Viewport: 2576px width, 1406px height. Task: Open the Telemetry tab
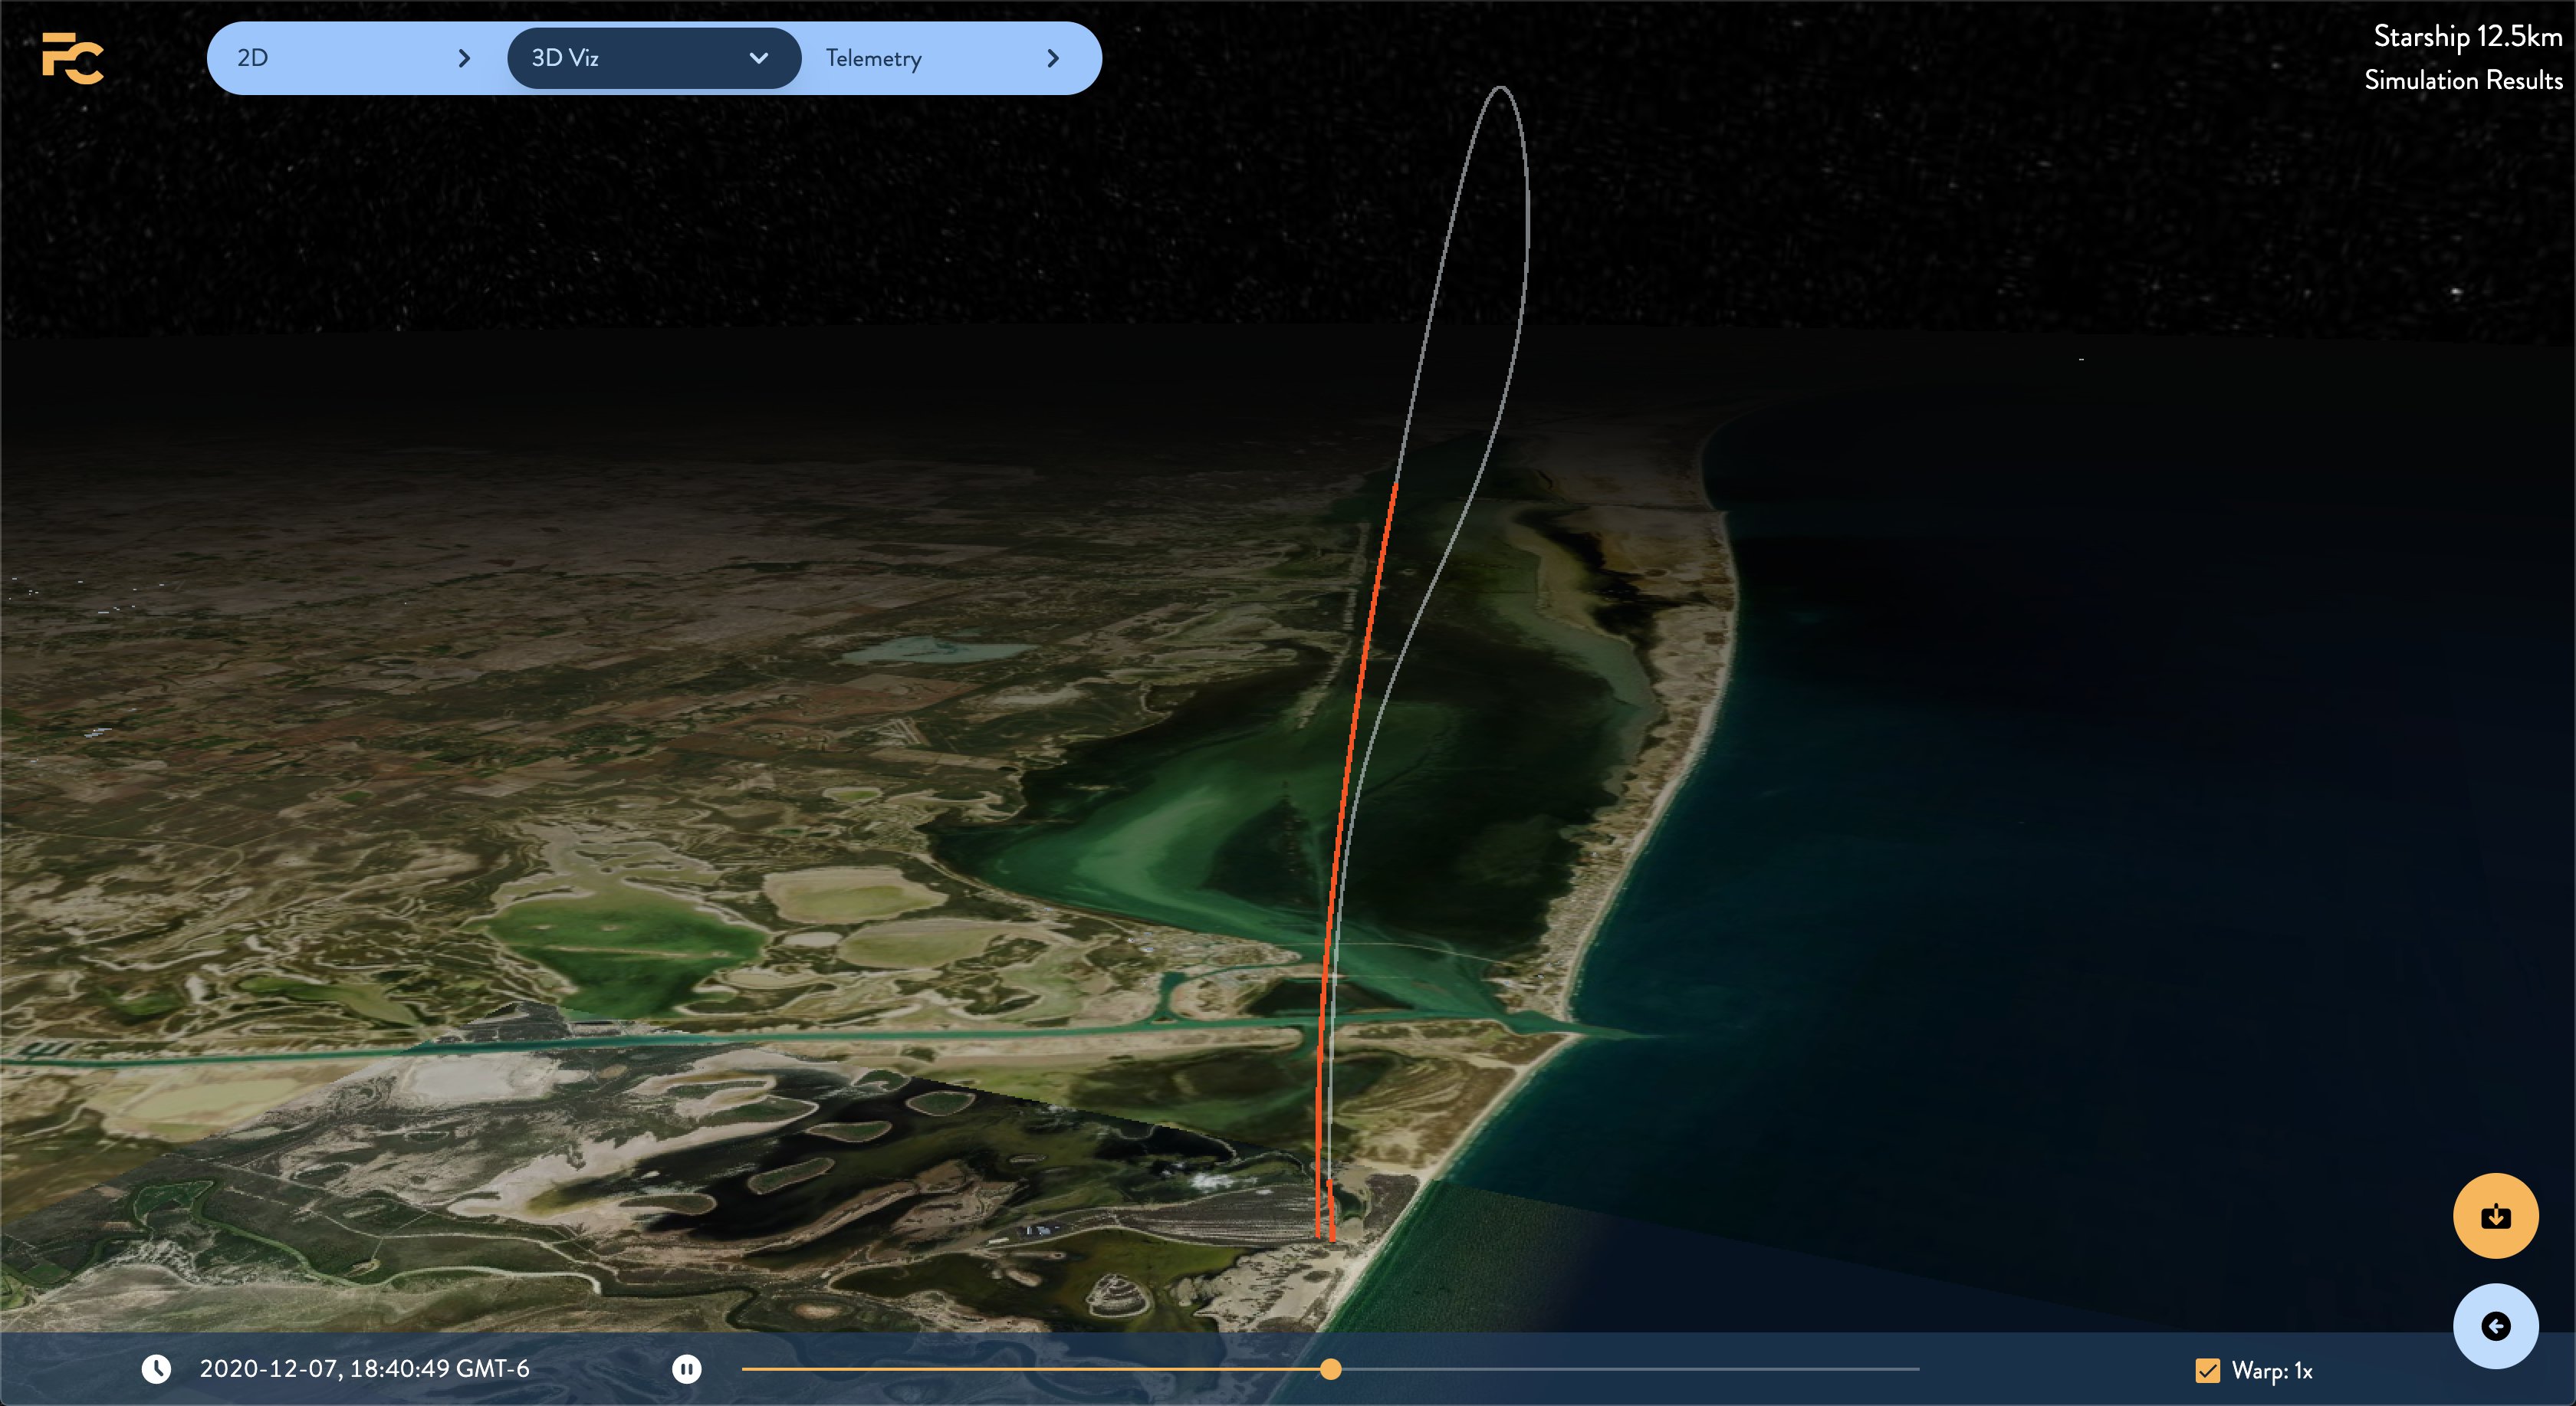click(x=873, y=58)
